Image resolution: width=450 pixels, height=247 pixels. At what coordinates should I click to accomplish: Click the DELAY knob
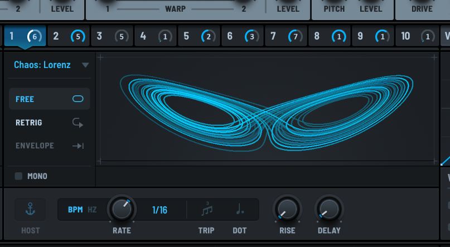click(x=329, y=210)
